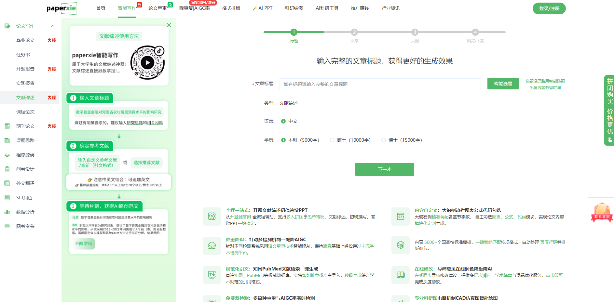Open the 智能写作 navigation tab
Screen dimensions: 614x302
pyautogui.click(x=127, y=8)
